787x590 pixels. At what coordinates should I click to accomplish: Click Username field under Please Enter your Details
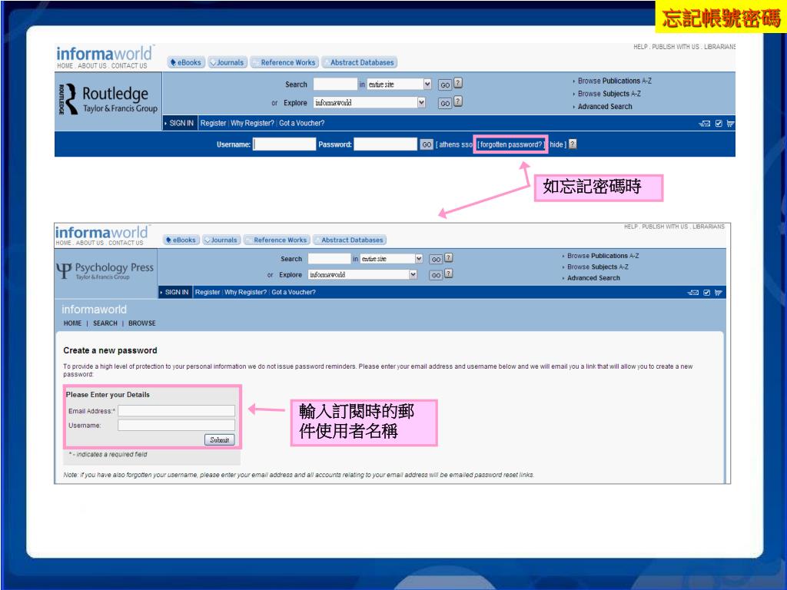pos(176,426)
